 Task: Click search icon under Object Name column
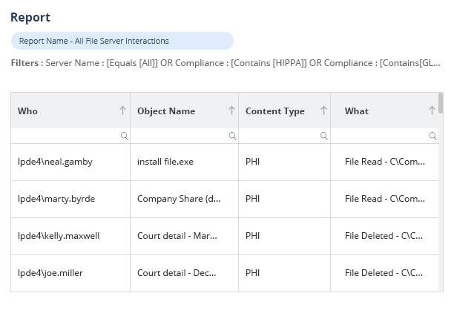pyautogui.click(x=232, y=136)
